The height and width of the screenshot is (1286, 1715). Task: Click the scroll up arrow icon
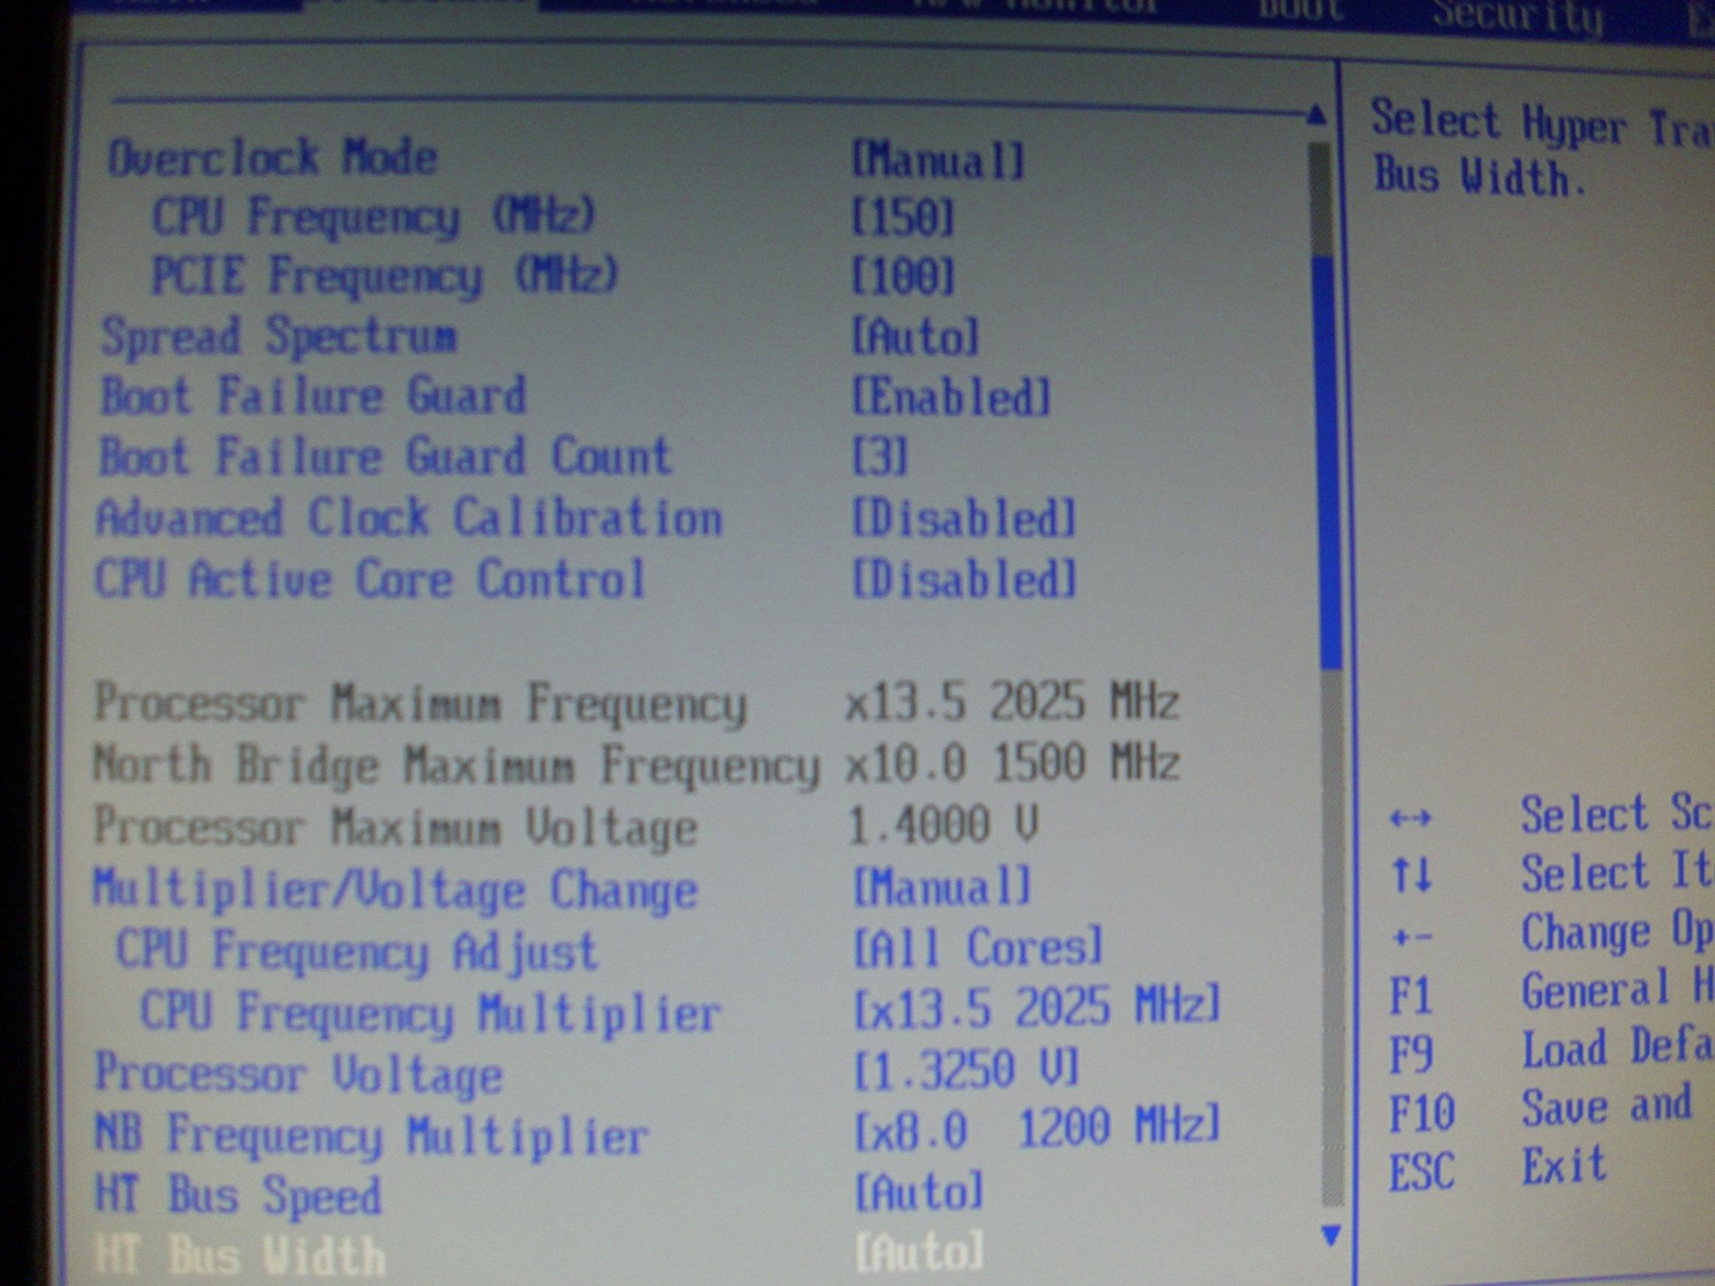[x=1315, y=116]
